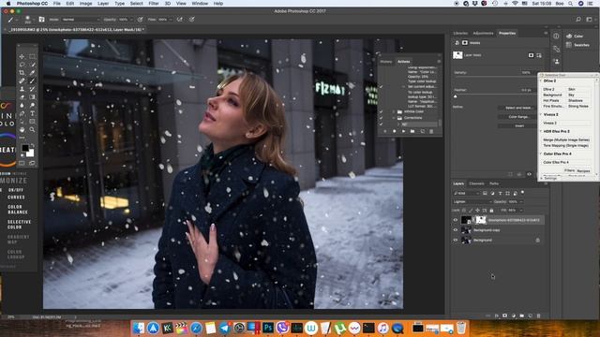600x337 pixels.
Task: Click the Color Range button
Action: (x=518, y=116)
